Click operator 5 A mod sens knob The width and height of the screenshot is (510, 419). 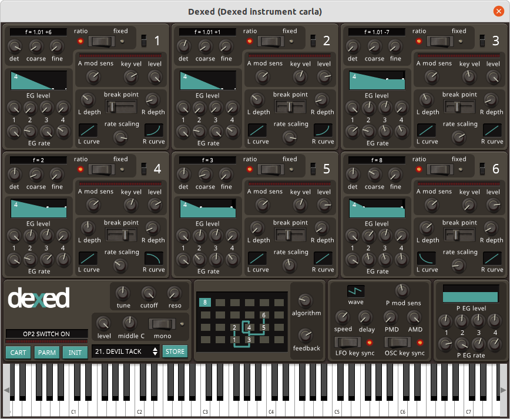[x=262, y=205]
